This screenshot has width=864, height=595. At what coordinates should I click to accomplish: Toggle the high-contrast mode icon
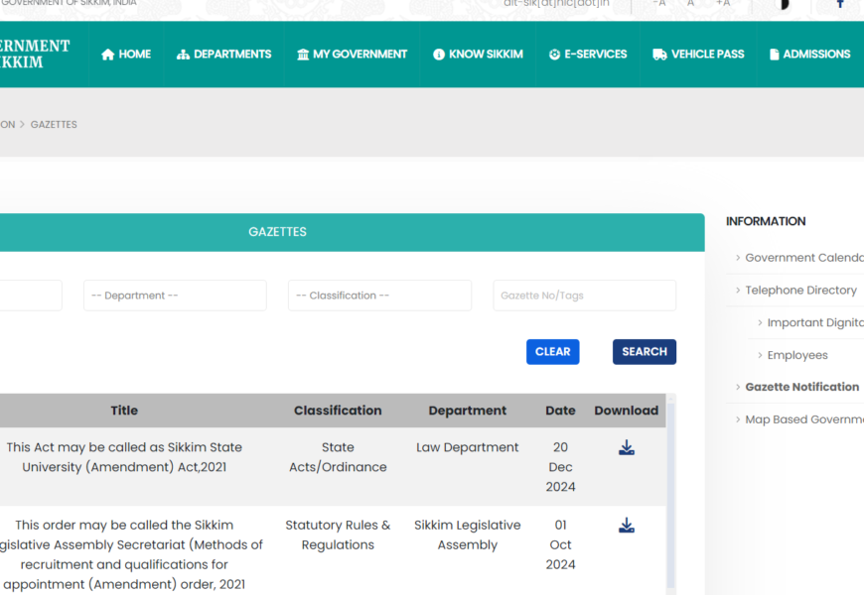pos(783,4)
